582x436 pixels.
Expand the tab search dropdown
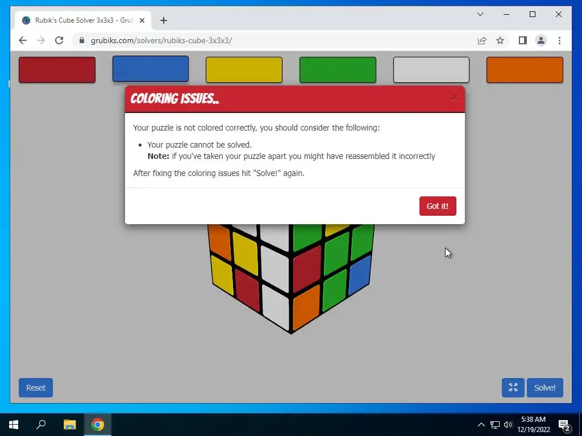(x=480, y=14)
